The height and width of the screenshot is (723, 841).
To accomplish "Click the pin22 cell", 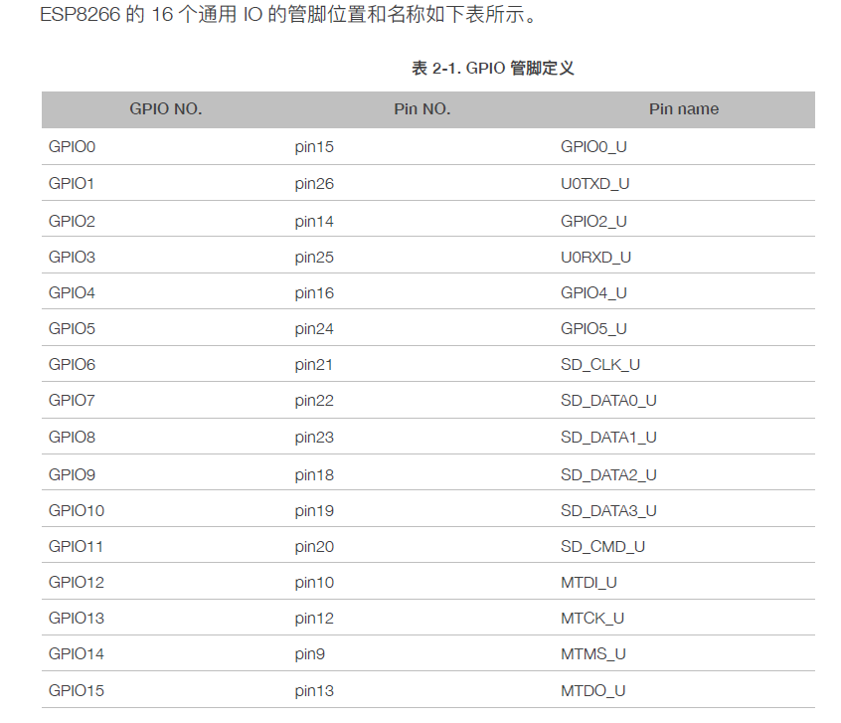I will [x=314, y=401].
